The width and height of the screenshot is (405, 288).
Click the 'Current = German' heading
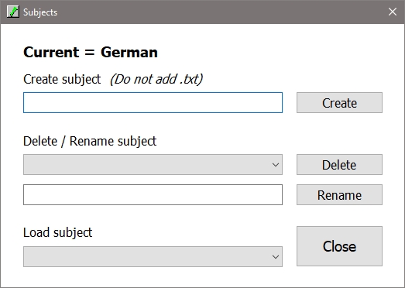(x=91, y=52)
